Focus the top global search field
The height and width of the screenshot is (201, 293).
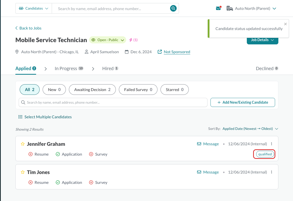(x=111, y=9)
